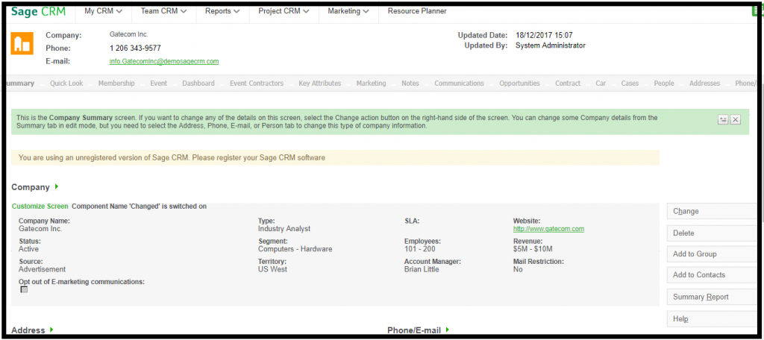Open the info.GatecomInc@demosagecrm.com email link
Screen dimensions: 764x340
164,61
